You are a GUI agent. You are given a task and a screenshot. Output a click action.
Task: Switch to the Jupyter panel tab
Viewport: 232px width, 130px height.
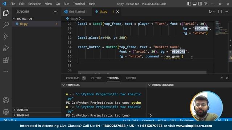[x=131, y=78]
